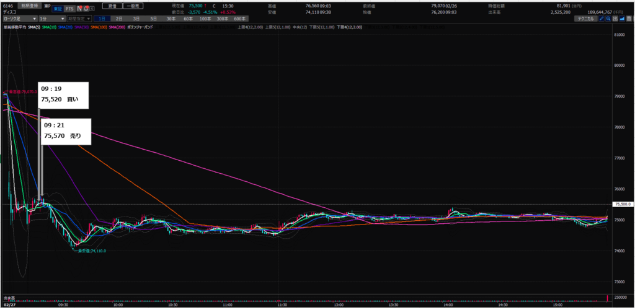This screenshot has height=308, width=635.
Task: Click the magnifier zoom icon
Action: pos(608,20)
